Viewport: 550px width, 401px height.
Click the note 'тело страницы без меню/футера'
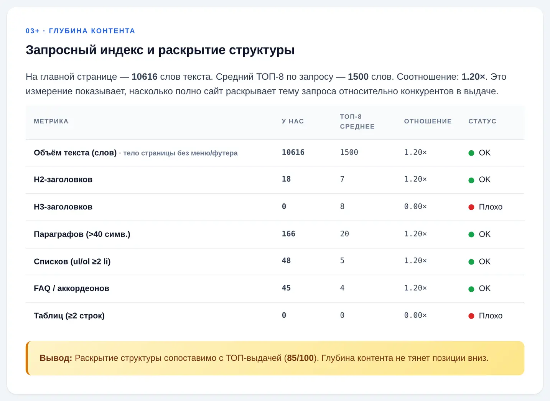point(180,153)
